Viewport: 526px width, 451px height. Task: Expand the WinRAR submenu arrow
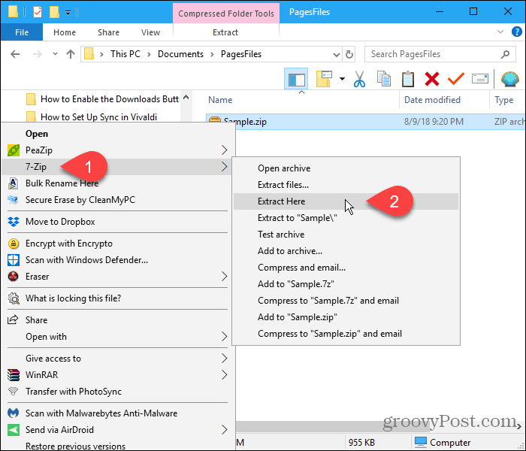pos(225,375)
